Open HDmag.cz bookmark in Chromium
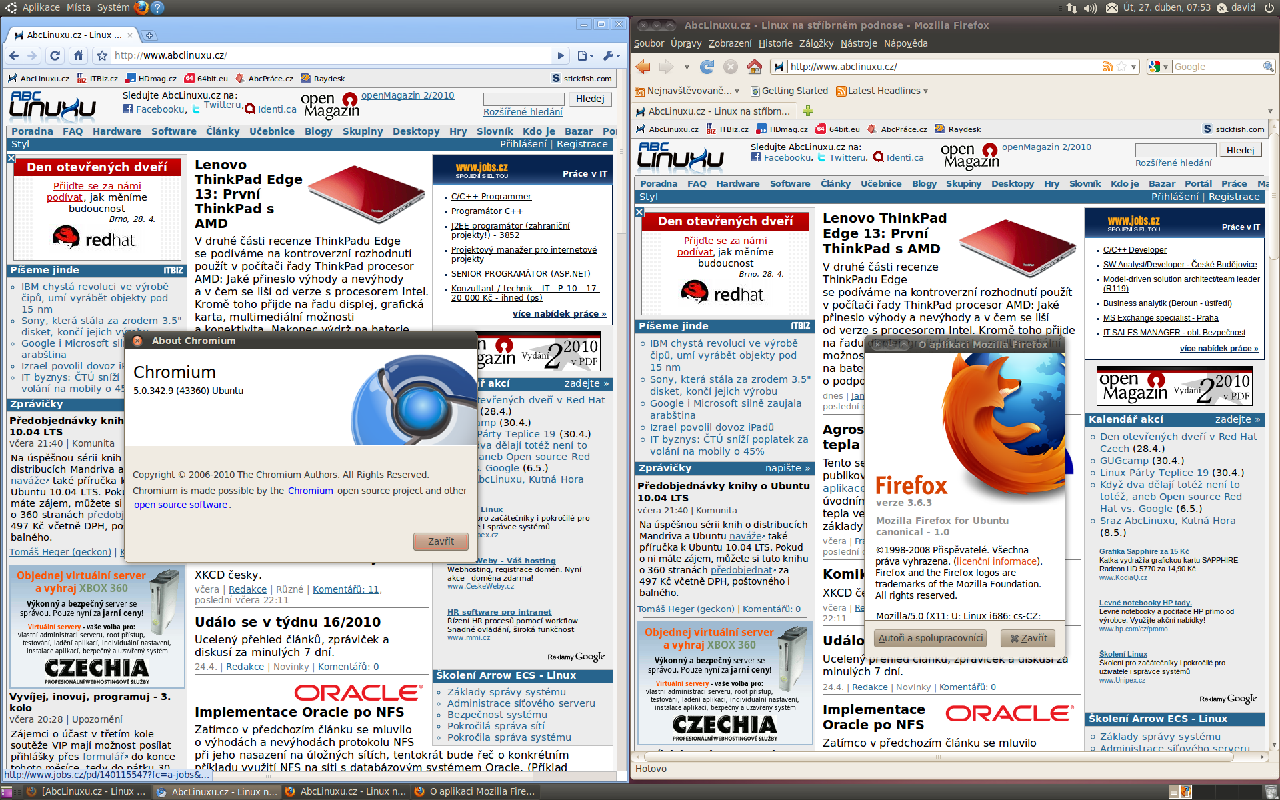The width and height of the screenshot is (1280, 800). point(152,79)
